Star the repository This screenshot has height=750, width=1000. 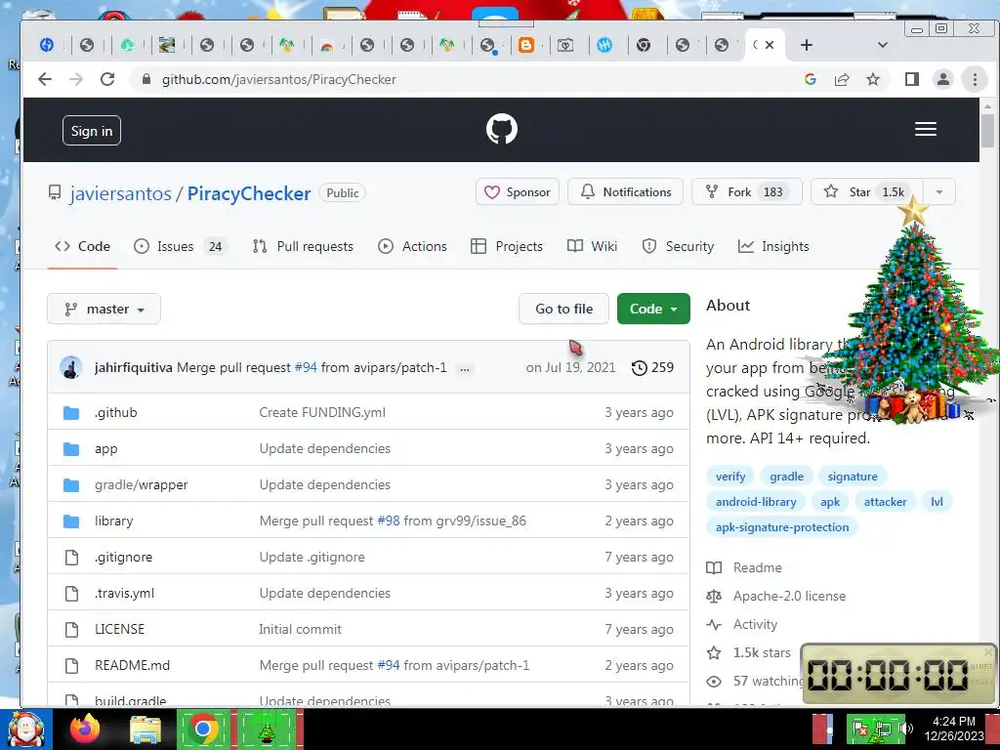(867, 192)
